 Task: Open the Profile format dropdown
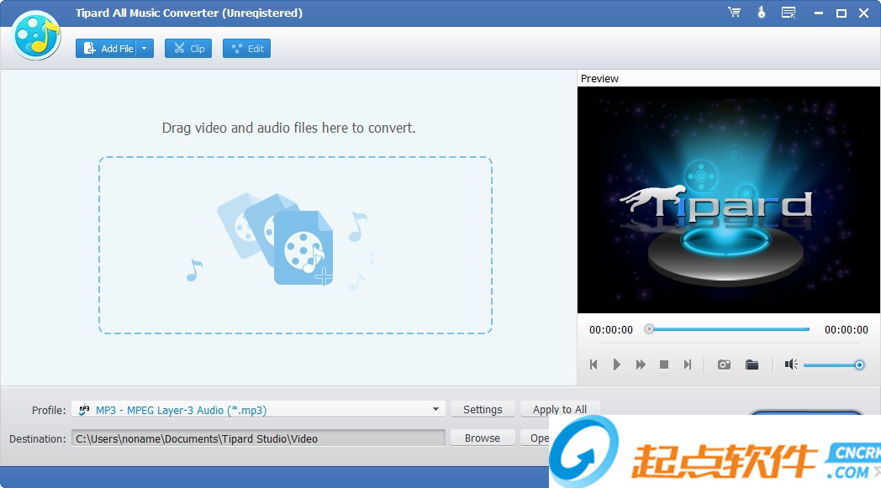click(258, 410)
